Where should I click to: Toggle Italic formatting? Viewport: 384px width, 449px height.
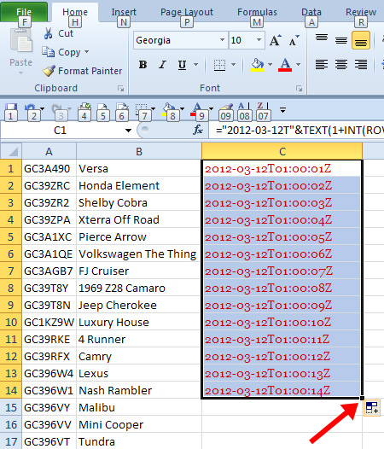click(x=162, y=65)
